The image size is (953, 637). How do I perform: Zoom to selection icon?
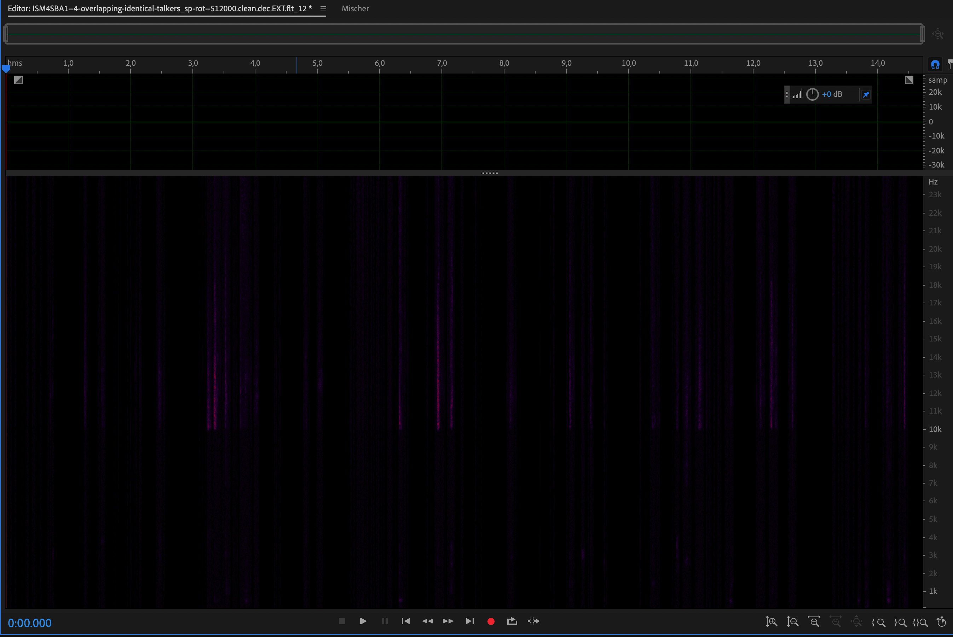(920, 622)
